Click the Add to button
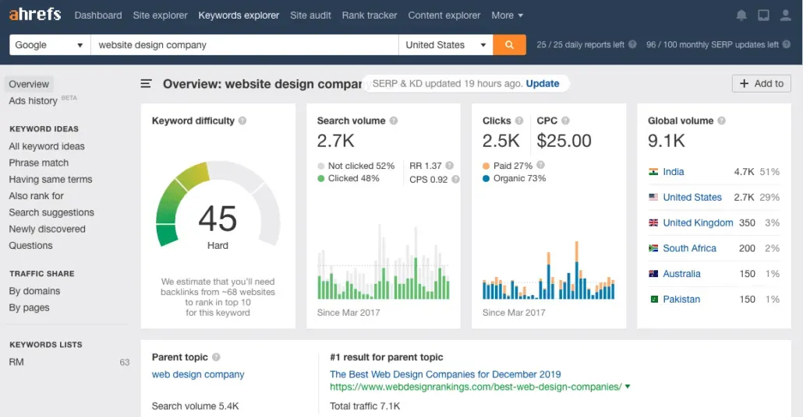This screenshot has width=803, height=417. click(761, 83)
